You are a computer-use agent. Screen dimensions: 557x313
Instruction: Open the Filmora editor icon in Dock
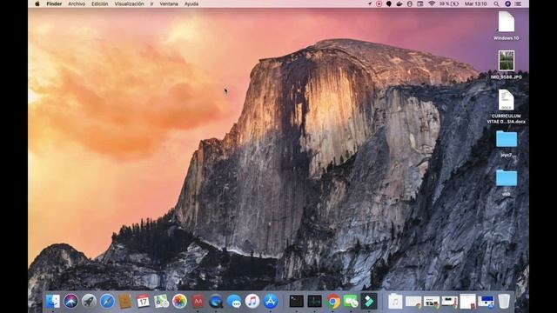click(x=369, y=302)
